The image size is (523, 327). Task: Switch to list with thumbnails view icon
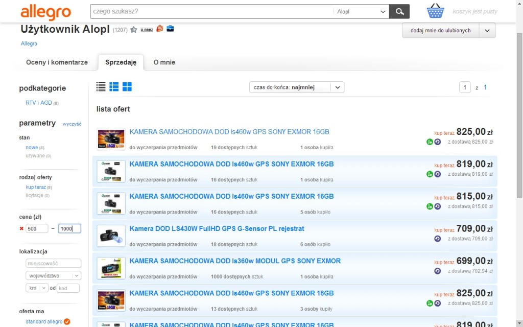(x=114, y=87)
